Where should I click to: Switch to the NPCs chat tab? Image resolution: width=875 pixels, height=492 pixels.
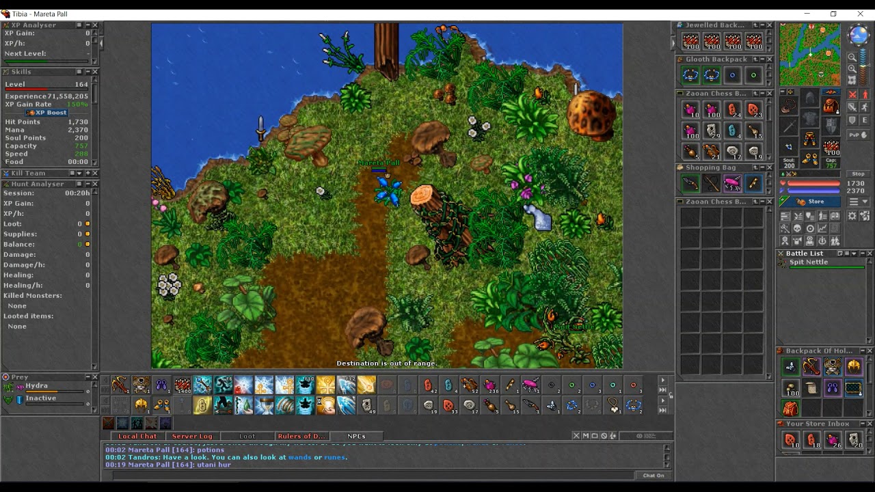[x=356, y=436]
